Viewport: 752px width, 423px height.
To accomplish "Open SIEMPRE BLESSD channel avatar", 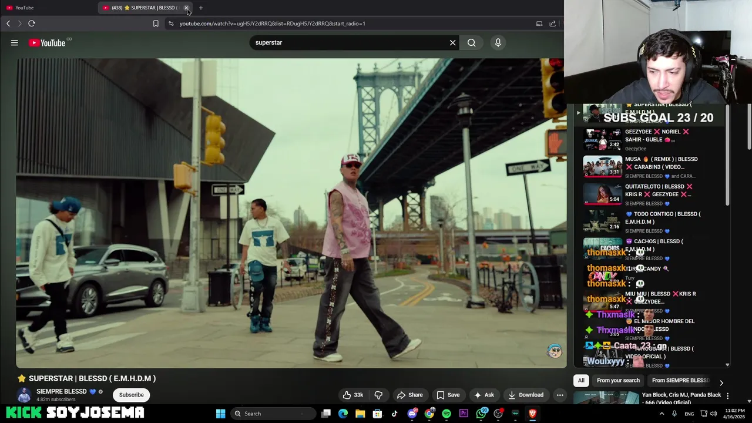I will point(24,395).
